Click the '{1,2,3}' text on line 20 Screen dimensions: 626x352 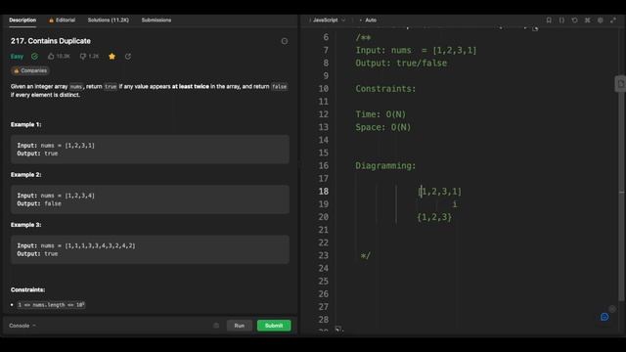(434, 217)
